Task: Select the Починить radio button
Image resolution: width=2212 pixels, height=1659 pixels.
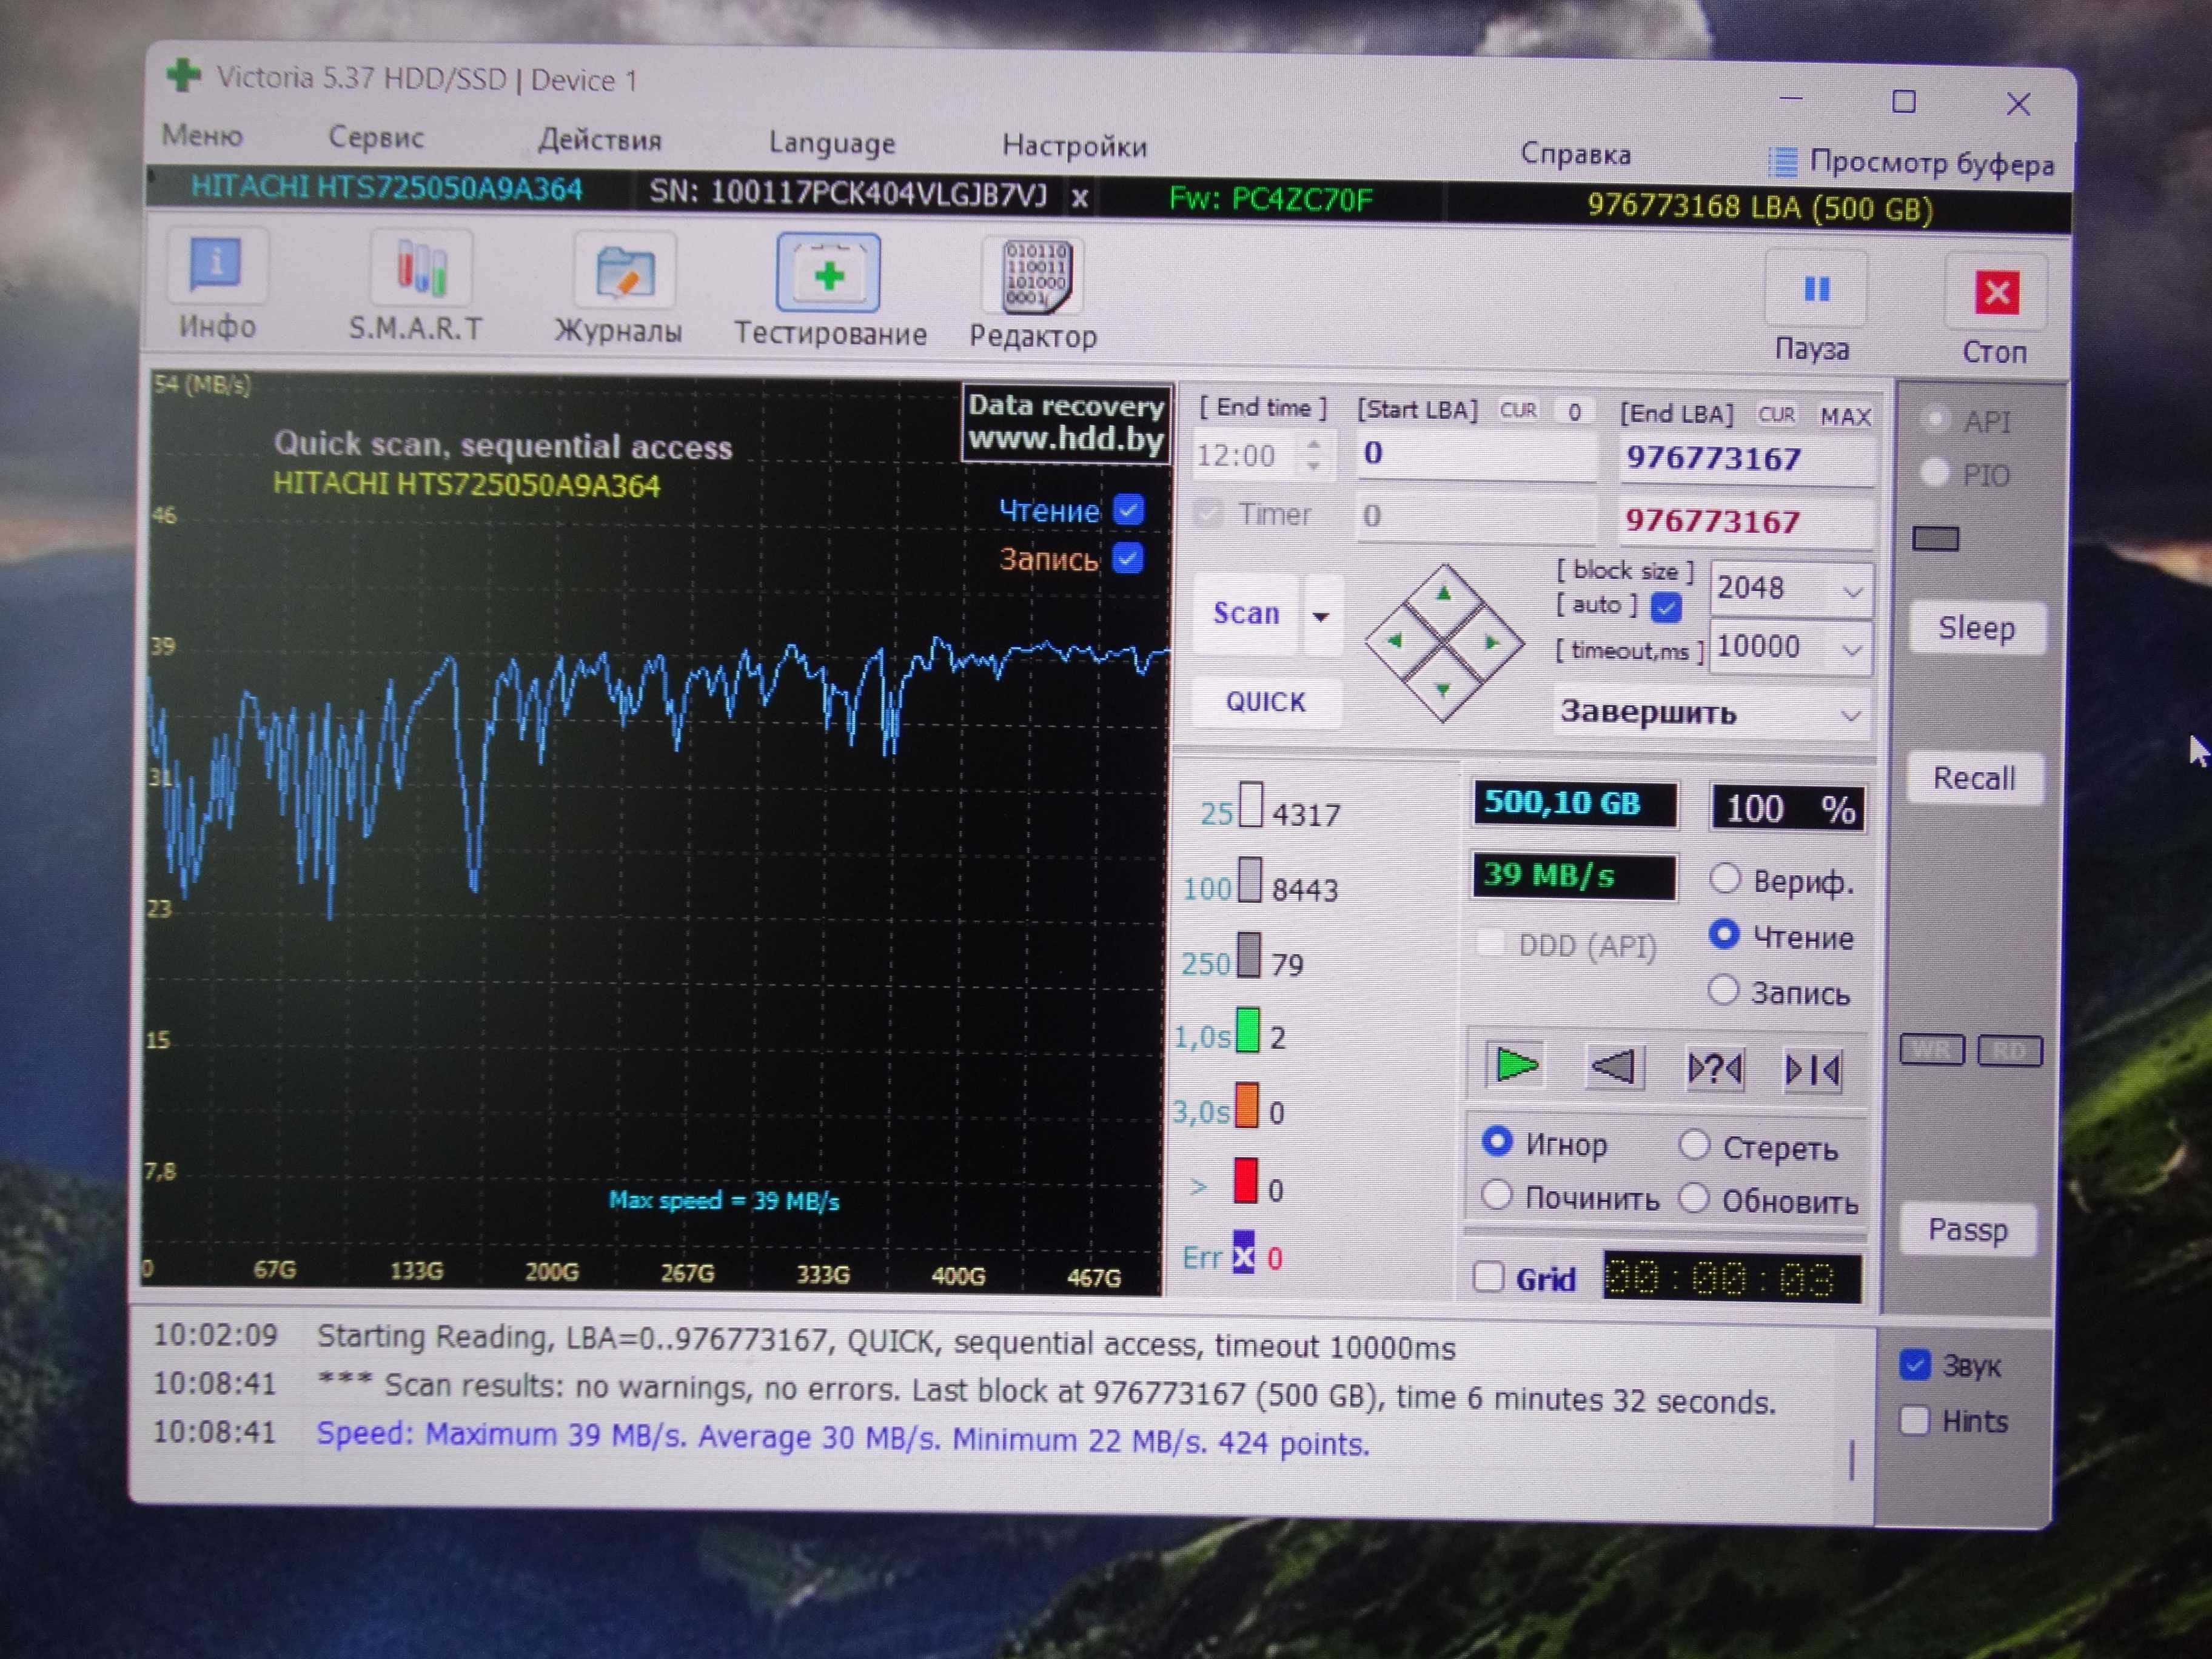Action: point(1496,1195)
